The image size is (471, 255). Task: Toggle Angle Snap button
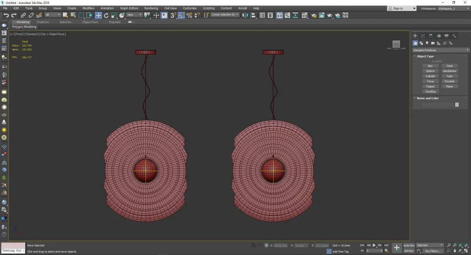click(181, 15)
